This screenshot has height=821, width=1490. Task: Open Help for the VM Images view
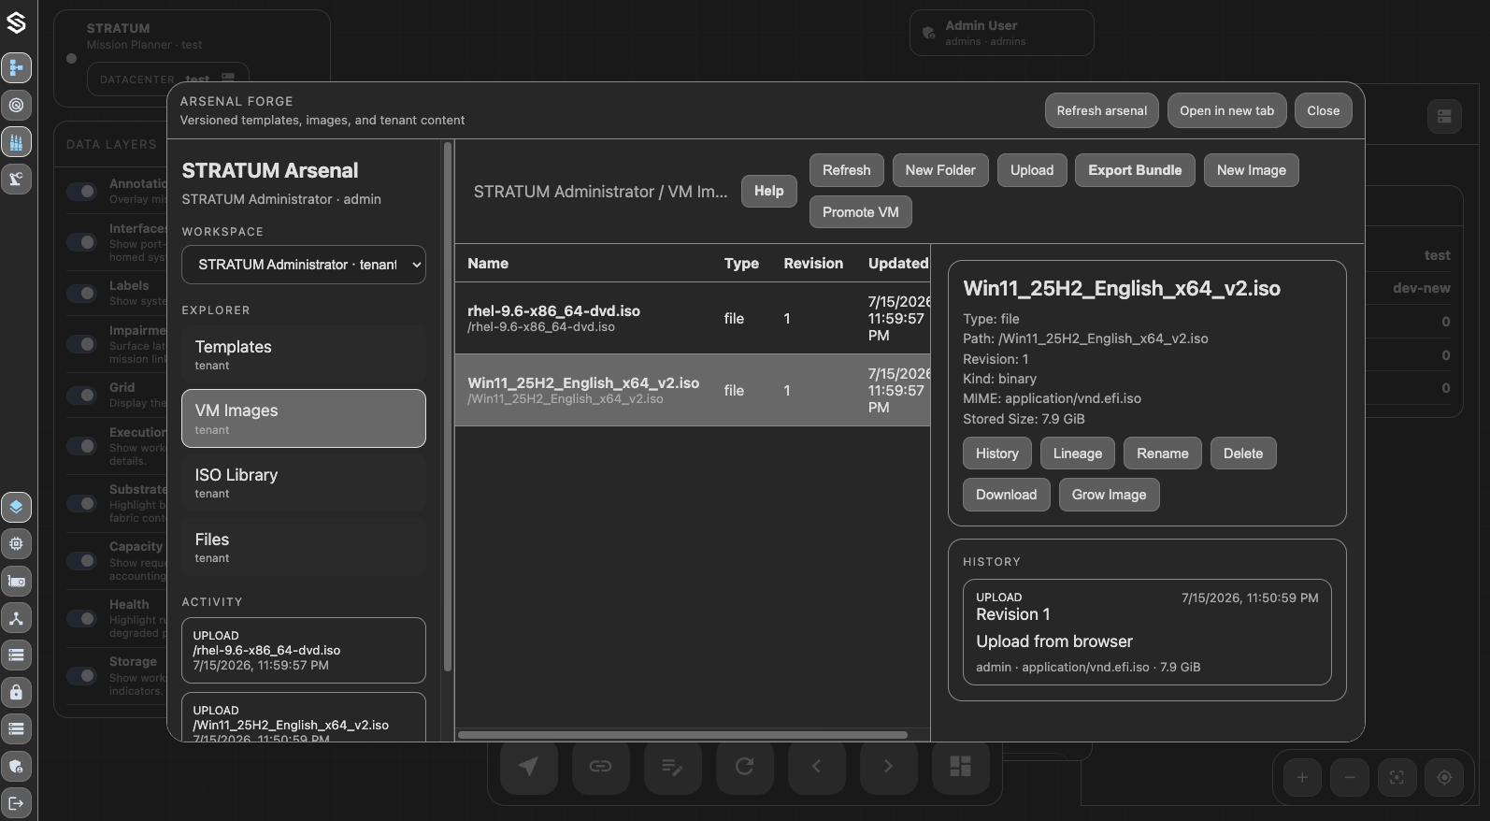[x=769, y=191]
